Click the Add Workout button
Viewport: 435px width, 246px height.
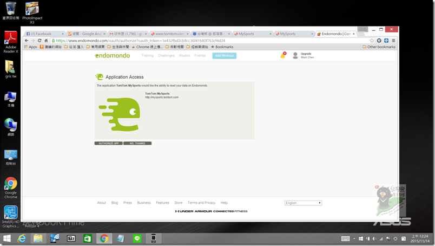coord(225,56)
